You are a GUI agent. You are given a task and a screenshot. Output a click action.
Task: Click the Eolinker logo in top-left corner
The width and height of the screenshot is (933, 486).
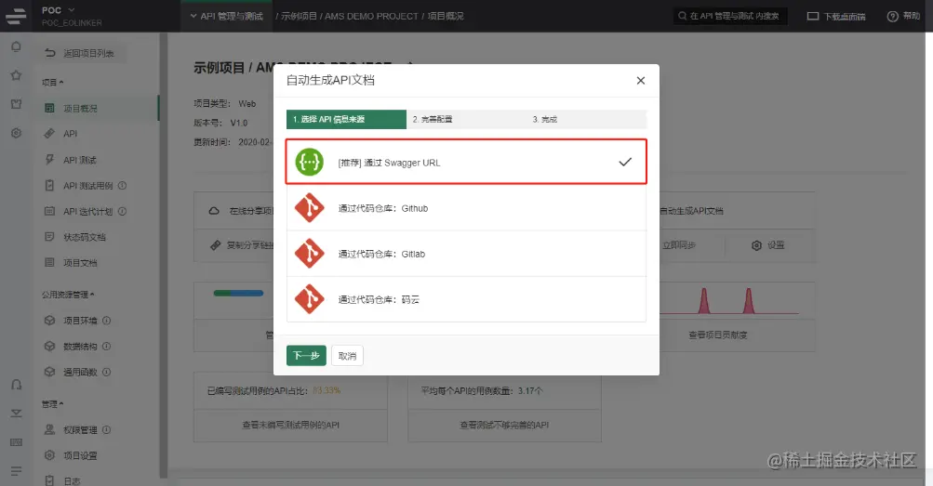pyautogui.click(x=16, y=16)
